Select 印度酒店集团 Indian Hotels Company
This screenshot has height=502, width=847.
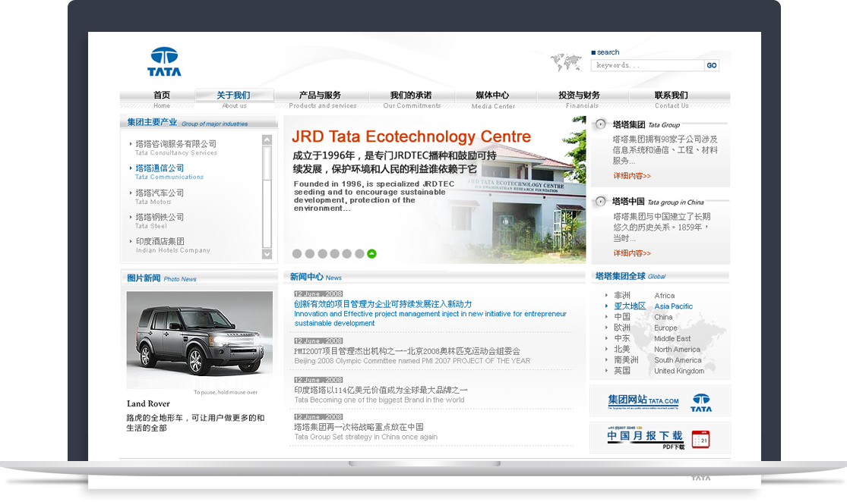click(x=173, y=245)
